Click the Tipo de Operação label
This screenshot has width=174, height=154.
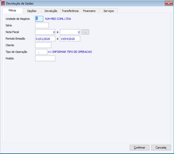click(x=16, y=52)
